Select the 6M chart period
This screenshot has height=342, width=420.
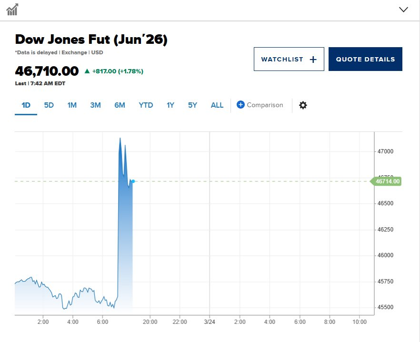pos(120,105)
